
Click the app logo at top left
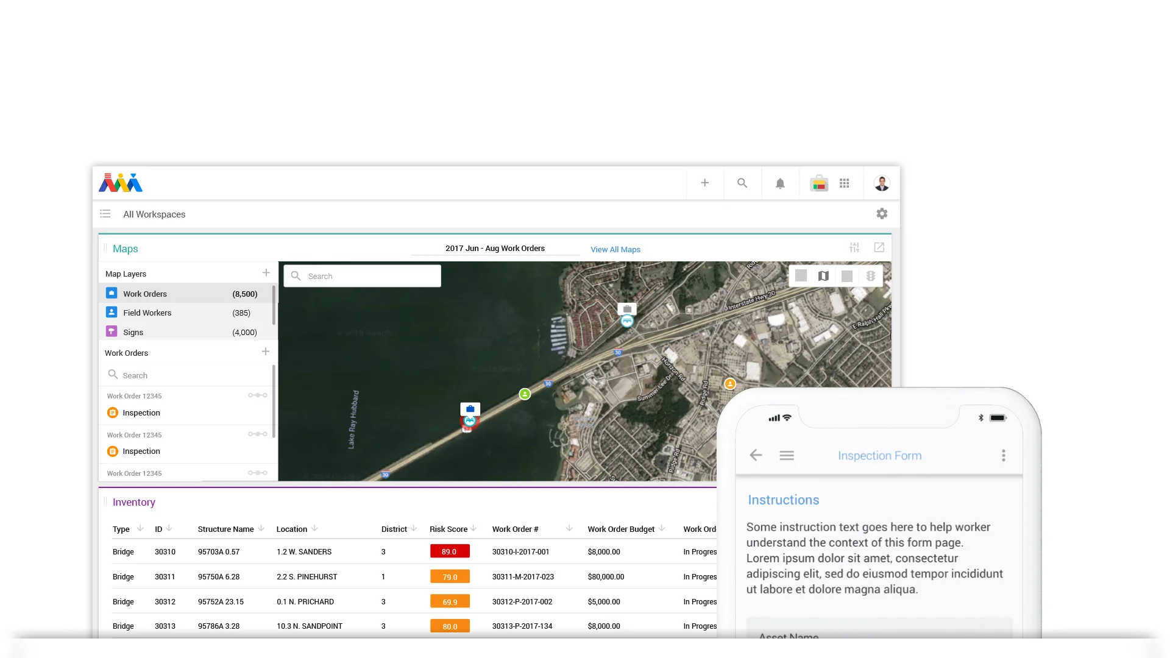pyautogui.click(x=121, y=183)
